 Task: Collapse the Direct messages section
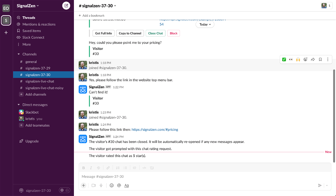(19, 105)
